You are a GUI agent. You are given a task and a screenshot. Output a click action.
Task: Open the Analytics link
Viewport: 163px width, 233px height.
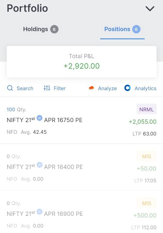tap(145, 88)
